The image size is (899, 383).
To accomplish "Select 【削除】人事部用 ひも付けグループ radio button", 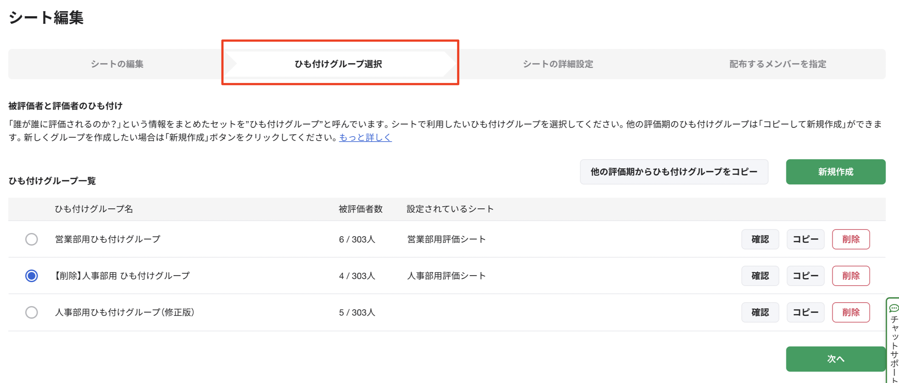I will pos(31,276).
